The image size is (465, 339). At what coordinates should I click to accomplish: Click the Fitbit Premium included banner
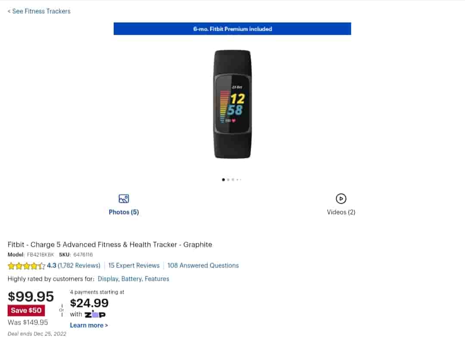click(x=232, y=29)
